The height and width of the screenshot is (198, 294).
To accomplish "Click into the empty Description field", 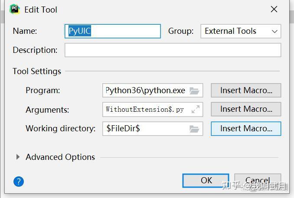I will coord(173,50).
